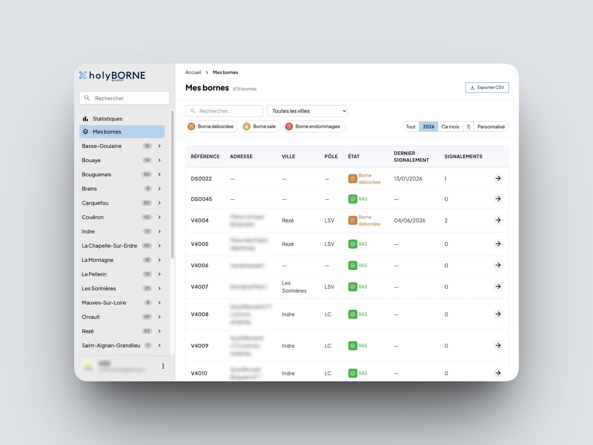Image resolution: width=593 pixels, height=445 pixels.
Task: Focus the table Rechercher... search field
Action: 224,111
